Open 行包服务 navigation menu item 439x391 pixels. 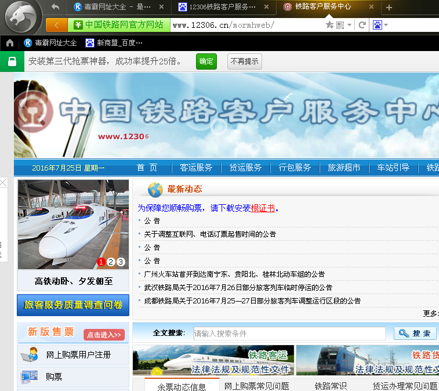pyautogui.click(x=295, y=168)
